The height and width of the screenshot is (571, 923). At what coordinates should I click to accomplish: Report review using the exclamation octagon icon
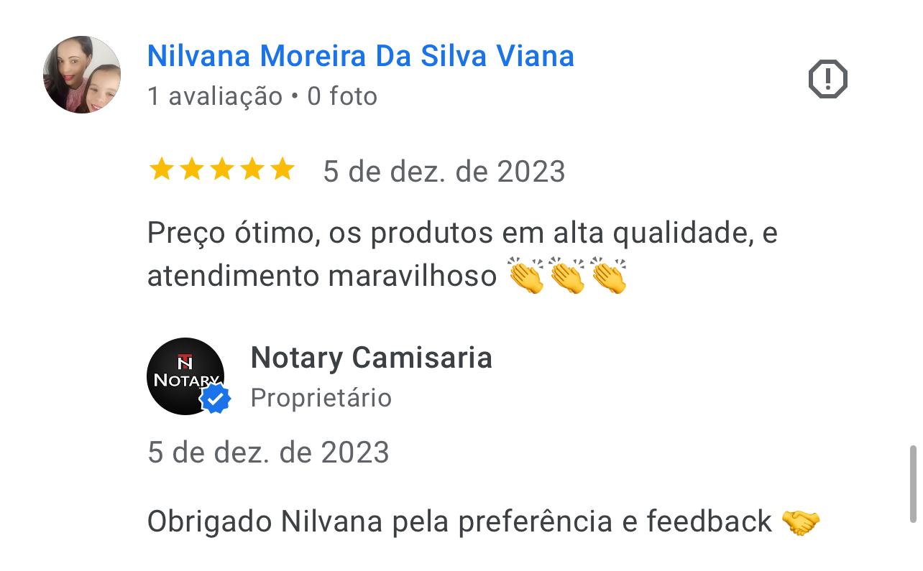(x=828, y=78)
